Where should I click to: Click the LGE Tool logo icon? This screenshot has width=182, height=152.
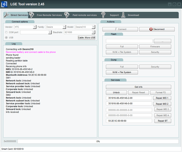coord(4,4)
